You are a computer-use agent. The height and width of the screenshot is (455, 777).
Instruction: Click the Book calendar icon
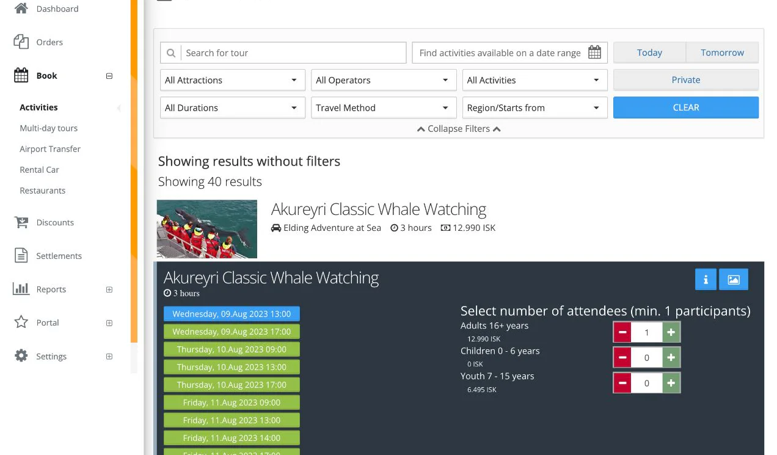[21, 76]
